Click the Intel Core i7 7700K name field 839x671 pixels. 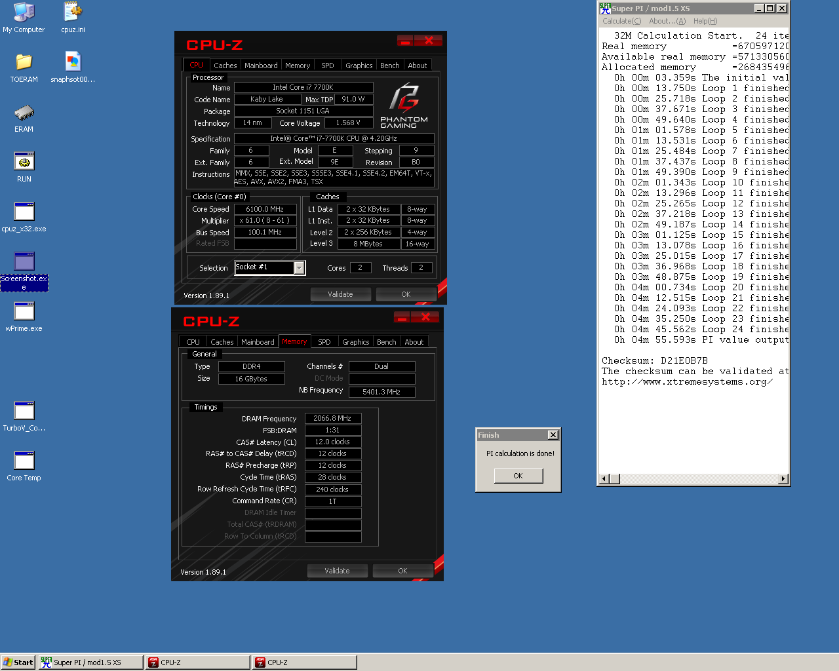[303, 87]
